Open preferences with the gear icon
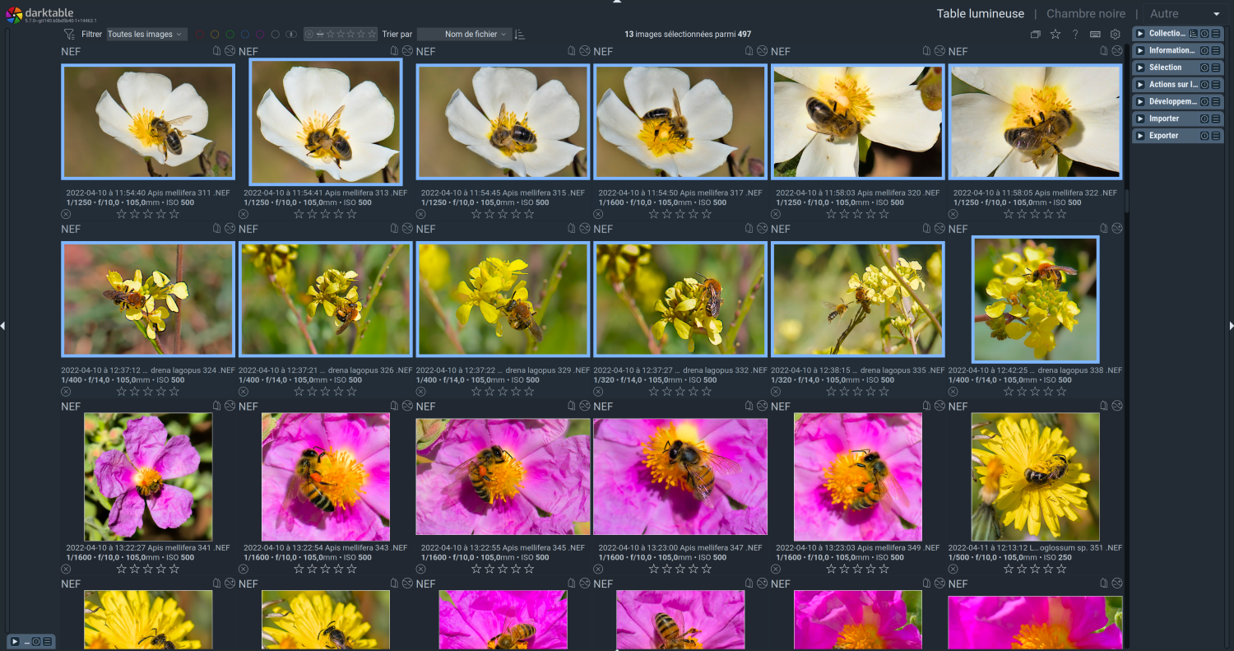Screen dimensions: 1234x651 tap(1116, 35)
